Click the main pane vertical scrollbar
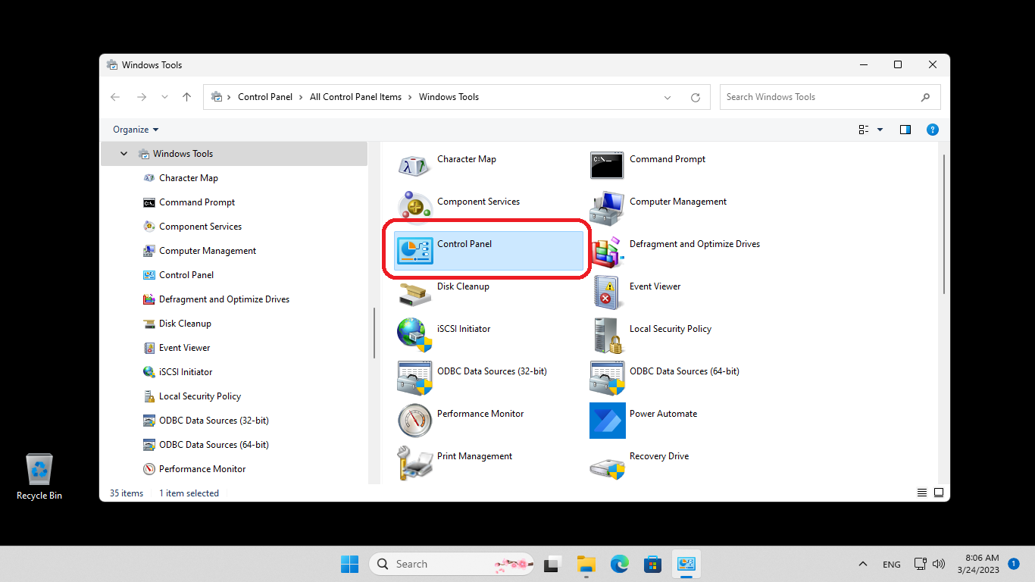This screenshot has width=1035, height=582. click(x=943, y=224)
